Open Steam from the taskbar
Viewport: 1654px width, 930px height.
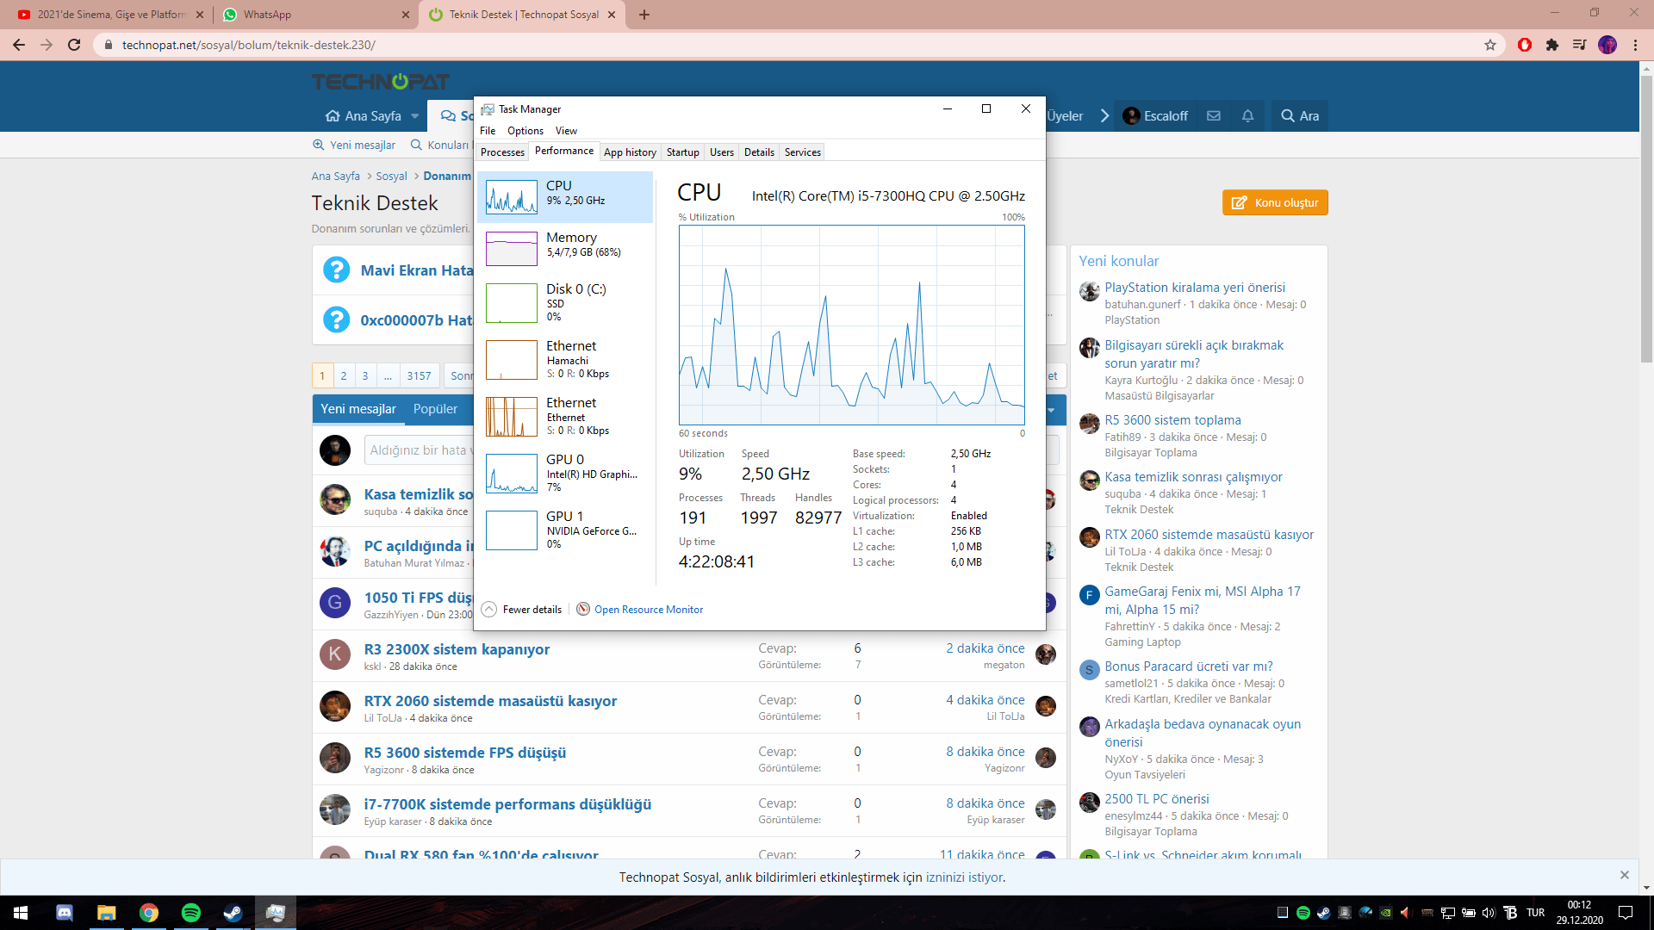tap(233, 913)
